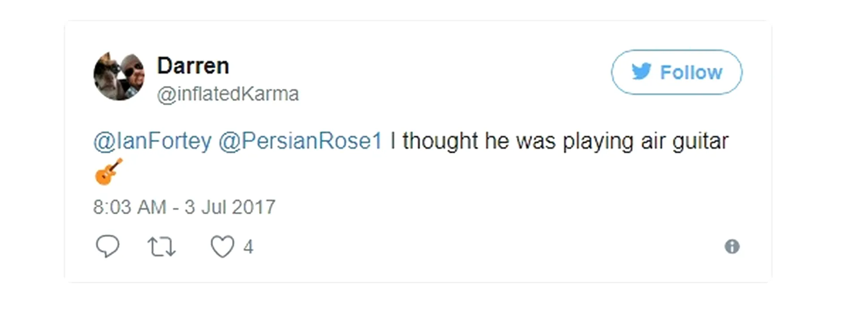The image size is (852, 313).
Task: Open Darren's round profile avatar
Action: pyautogui.click(x=119, y=76)
